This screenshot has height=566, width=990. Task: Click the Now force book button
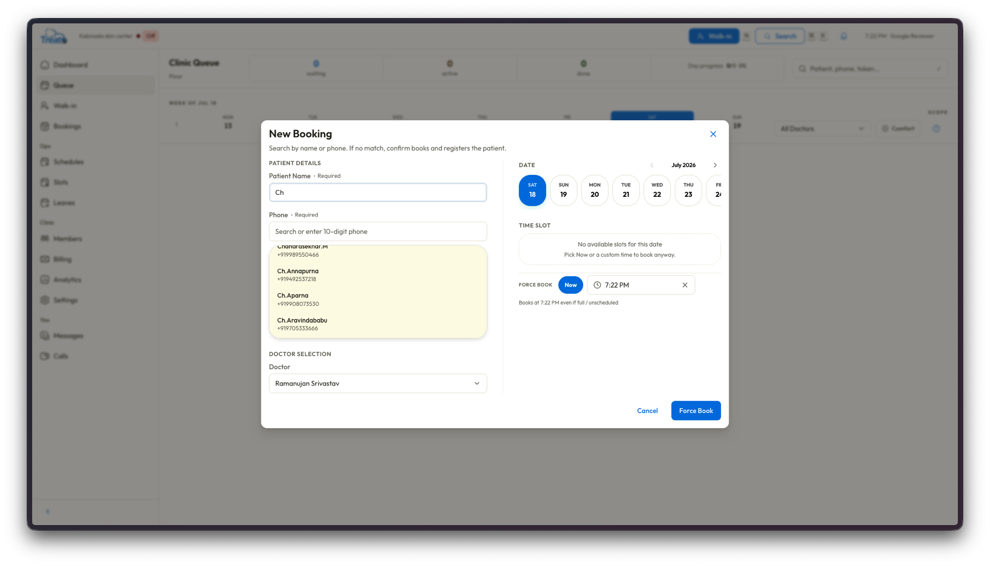(570, 285)
